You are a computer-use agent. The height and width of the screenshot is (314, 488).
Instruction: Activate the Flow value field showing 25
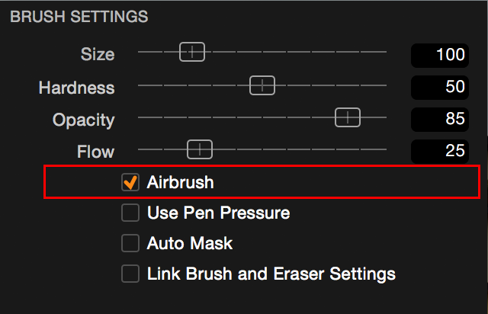(440, 151)
